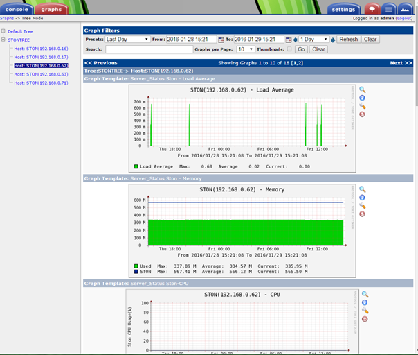
Task: Open CPU graph properties wrench
Action: click(x=365, y=311)
